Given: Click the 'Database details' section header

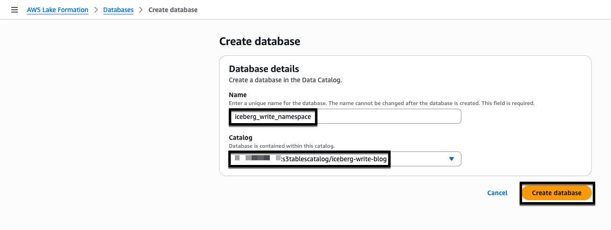Looking at the screenshot, I should pos(264,69).
